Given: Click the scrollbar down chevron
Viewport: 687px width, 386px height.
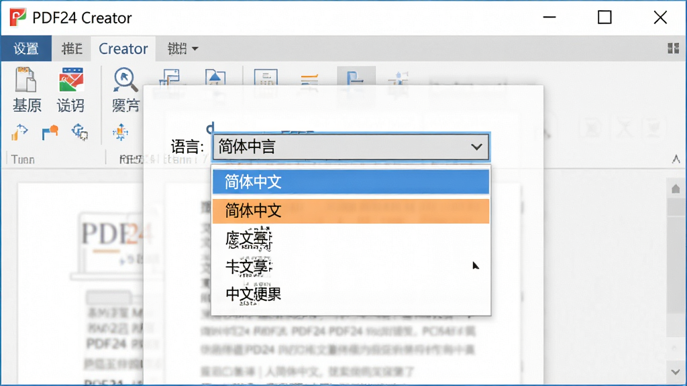Looking at the screenshot, I should 676,372.
